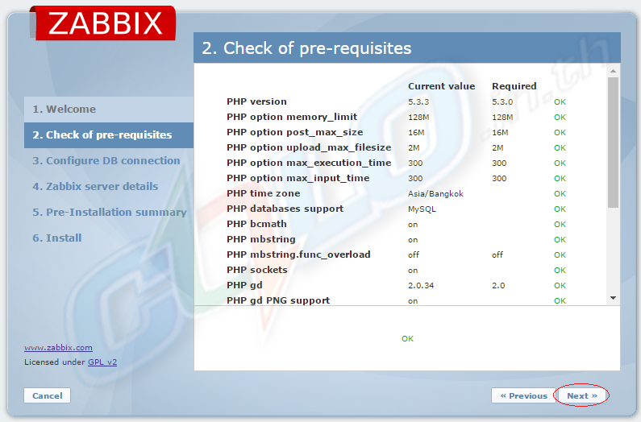Click current PHP version value '5.3.3'

(418, 102)
